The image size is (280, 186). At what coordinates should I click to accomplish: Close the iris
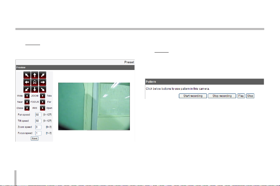(x=27, y=108)
